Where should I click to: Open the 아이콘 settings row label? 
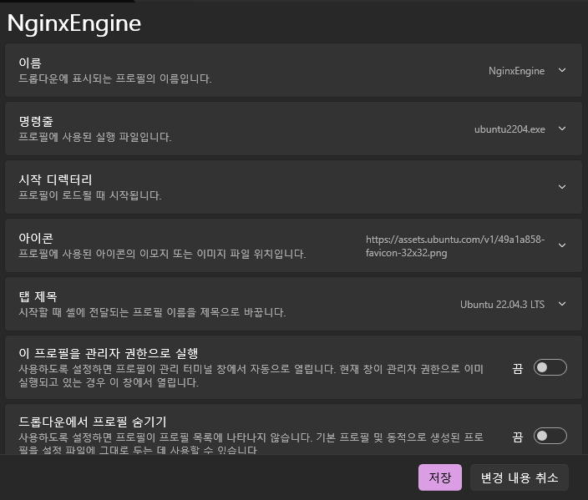pyautogui.click(x=36, y=238)
